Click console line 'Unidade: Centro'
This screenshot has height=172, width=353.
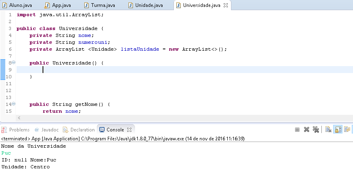26,167
